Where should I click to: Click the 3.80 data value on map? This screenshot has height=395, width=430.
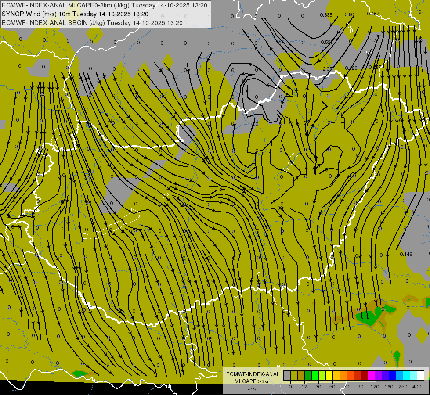(349, 14)
